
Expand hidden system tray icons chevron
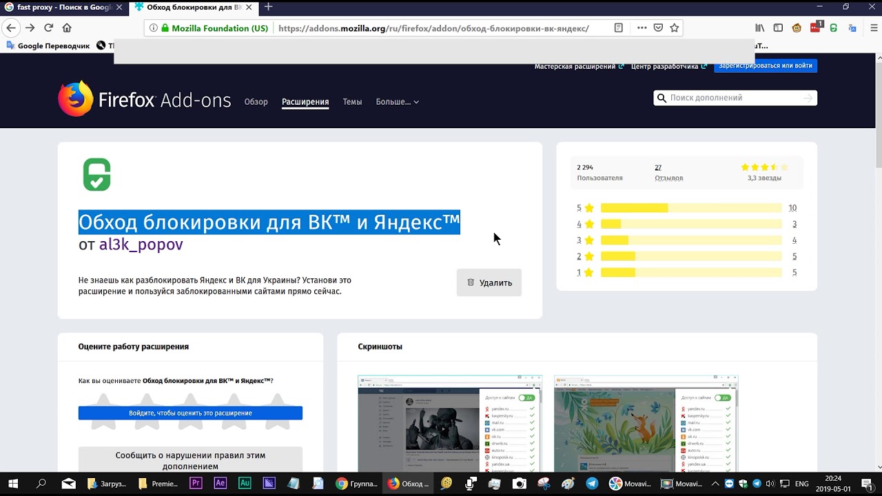tap(715, 484)
